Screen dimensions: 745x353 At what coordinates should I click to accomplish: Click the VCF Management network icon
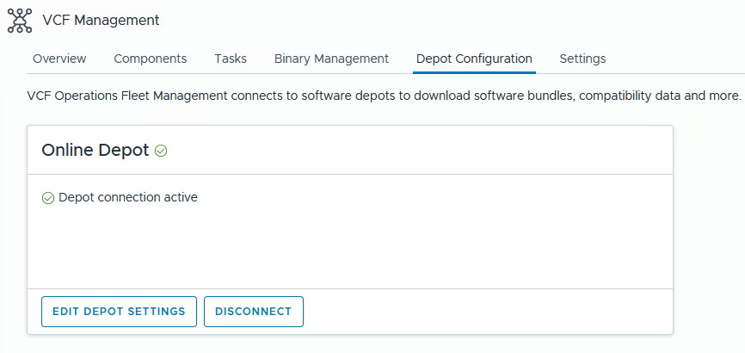[20, 20]
